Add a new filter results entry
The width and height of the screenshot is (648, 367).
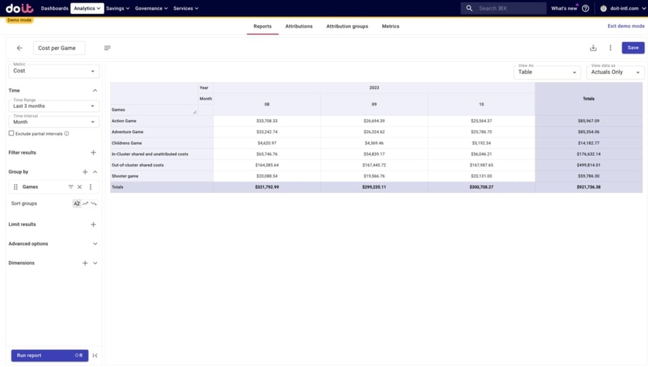coord(93,152)
